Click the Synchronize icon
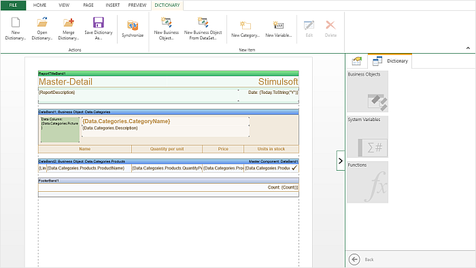Image resolution: width=476 pixels, height=268 pixels. point(133,25)
